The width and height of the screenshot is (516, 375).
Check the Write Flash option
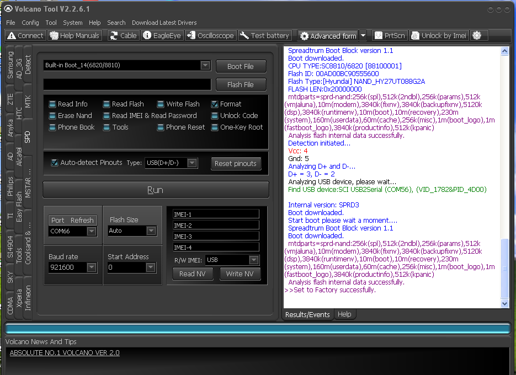161,104
